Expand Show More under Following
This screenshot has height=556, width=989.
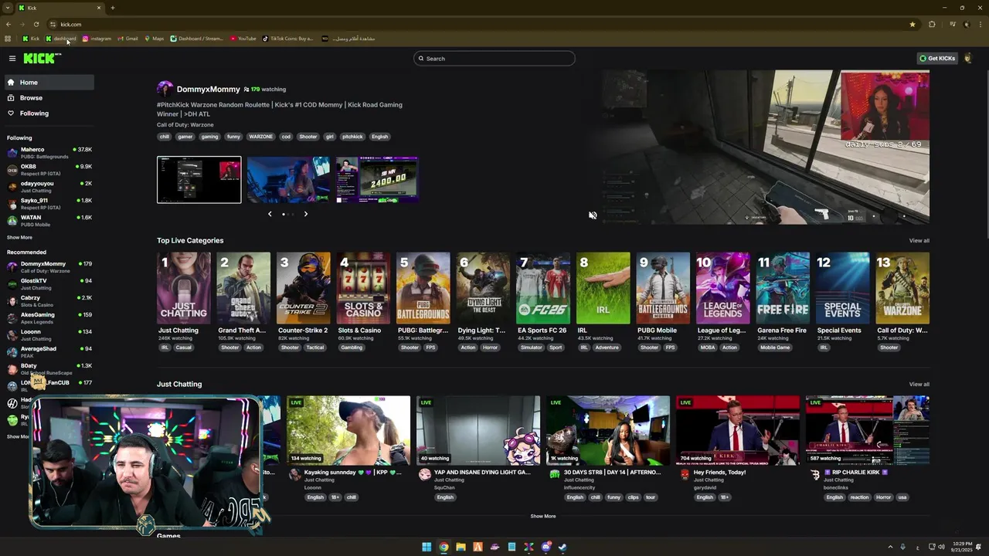pos(19,238)
